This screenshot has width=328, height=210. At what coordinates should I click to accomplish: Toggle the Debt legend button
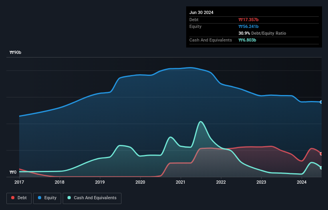pyautogui.click(x=19, y=198)
